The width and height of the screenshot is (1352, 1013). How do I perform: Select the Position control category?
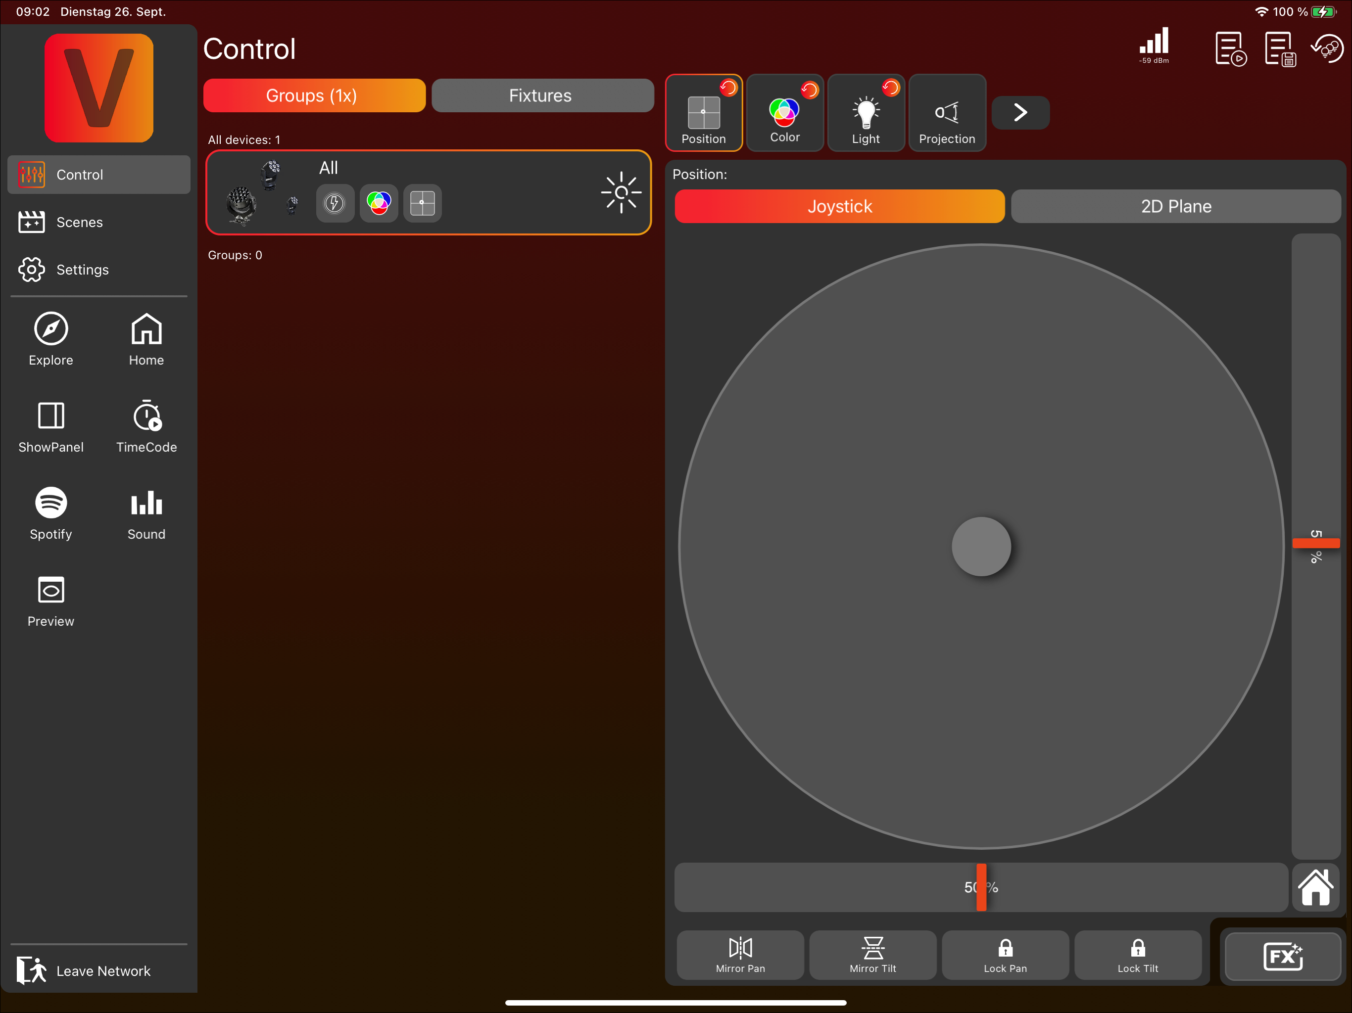click(704, 113)
